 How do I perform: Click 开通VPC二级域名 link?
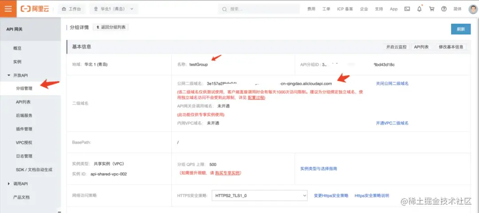392,123
